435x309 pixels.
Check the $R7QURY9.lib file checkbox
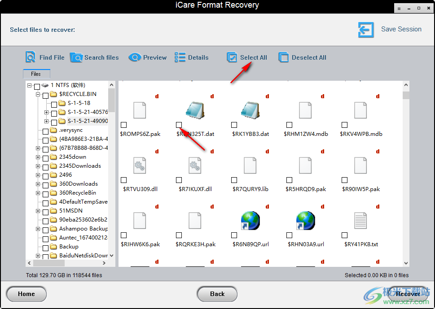point(234,180)
